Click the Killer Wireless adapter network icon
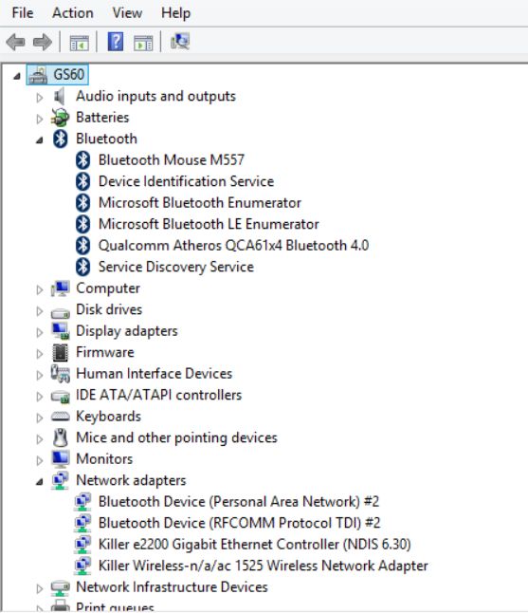 point(82,567)
